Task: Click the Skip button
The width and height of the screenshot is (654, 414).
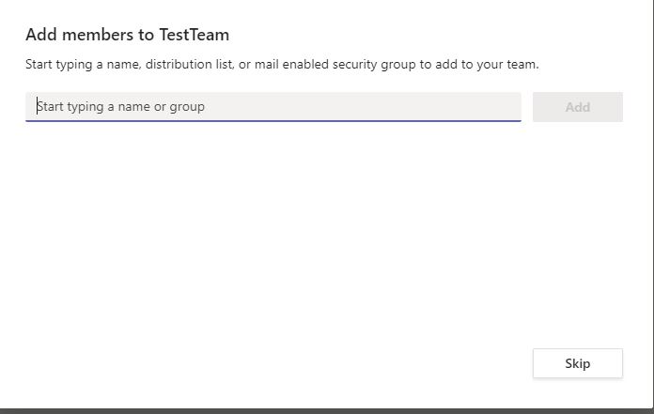Action: [x=578, y=363]
